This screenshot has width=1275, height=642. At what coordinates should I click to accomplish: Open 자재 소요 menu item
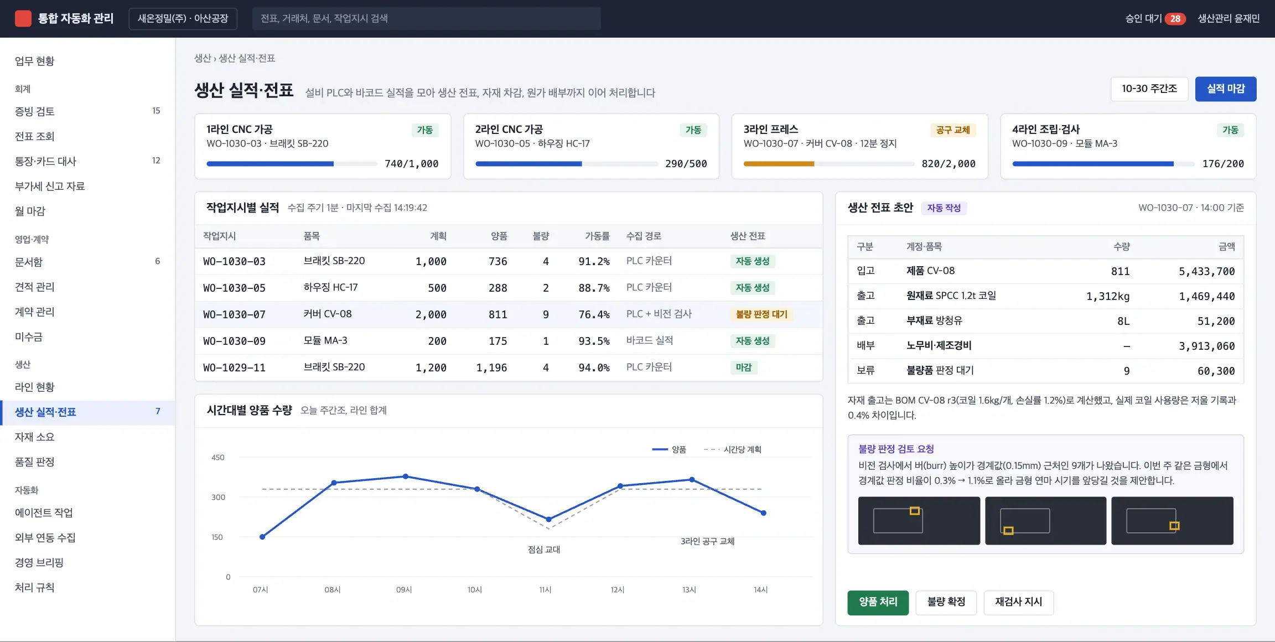tap(87, 437)
